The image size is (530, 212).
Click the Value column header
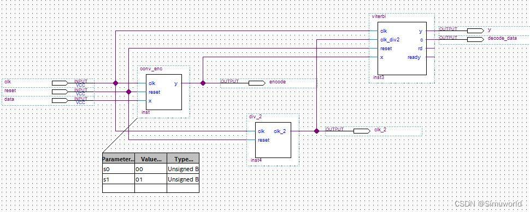coord(151,159)
